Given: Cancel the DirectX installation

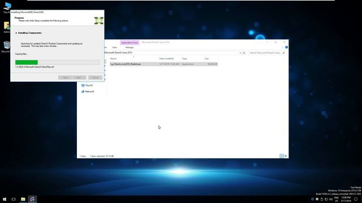Looking at the screenshot, I should tap(95, 78).
